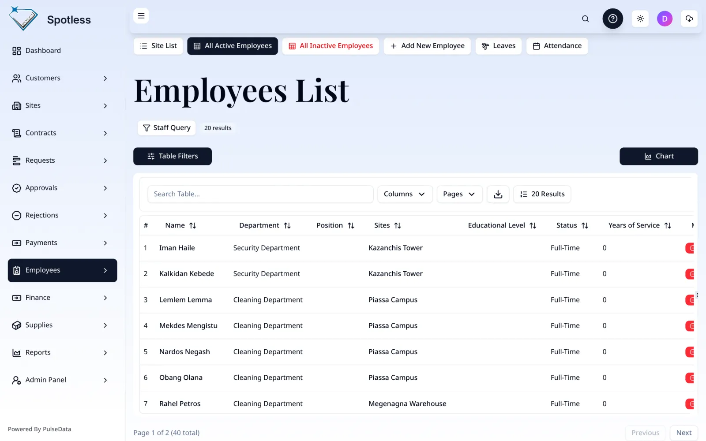Click the cloud download icon in header

689,19
